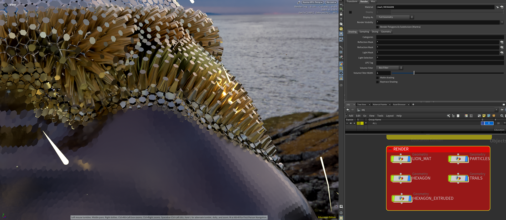Open the snapshot camera icon at viewport bottom right
506x220 pixels.
(x=341, y=207)
